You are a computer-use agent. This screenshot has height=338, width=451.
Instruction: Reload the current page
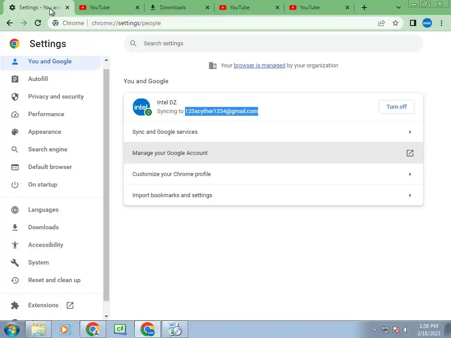(38, 23)
